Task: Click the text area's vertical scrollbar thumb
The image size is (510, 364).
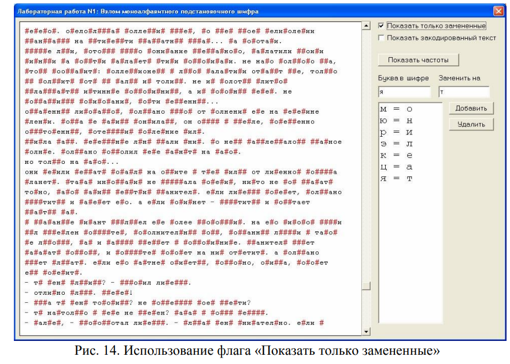Action: (365, 286)
